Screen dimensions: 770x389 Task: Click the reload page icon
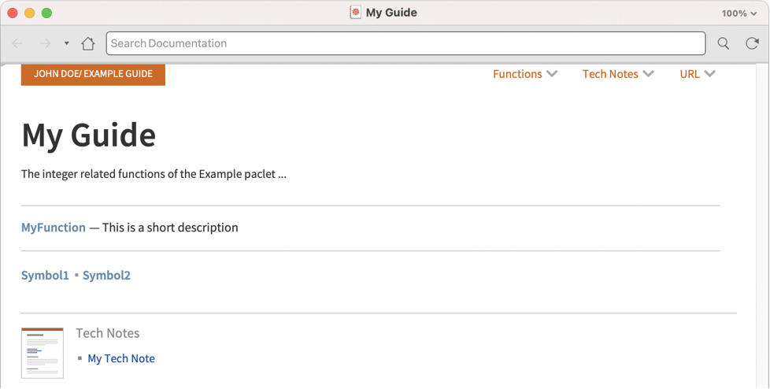coord(752,43)
